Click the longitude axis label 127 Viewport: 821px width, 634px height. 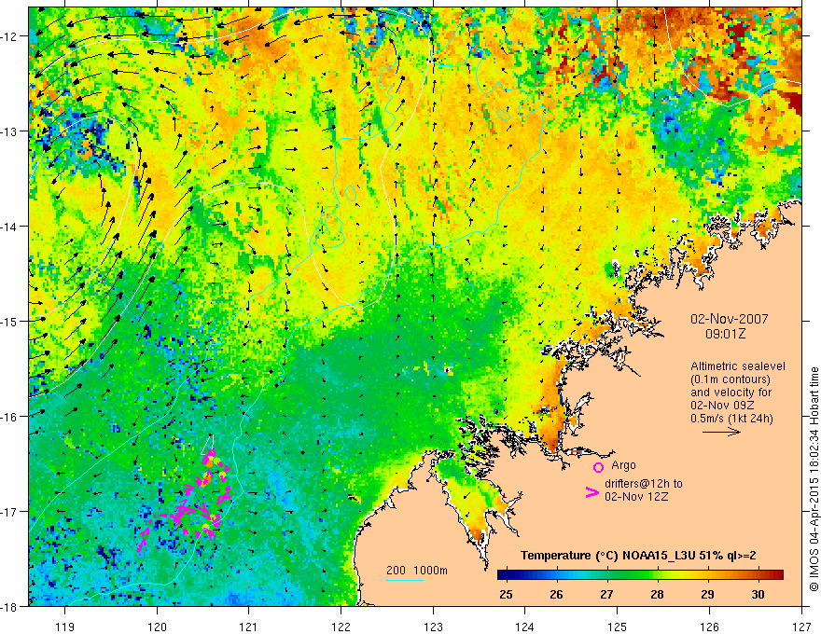pos(801,627)
